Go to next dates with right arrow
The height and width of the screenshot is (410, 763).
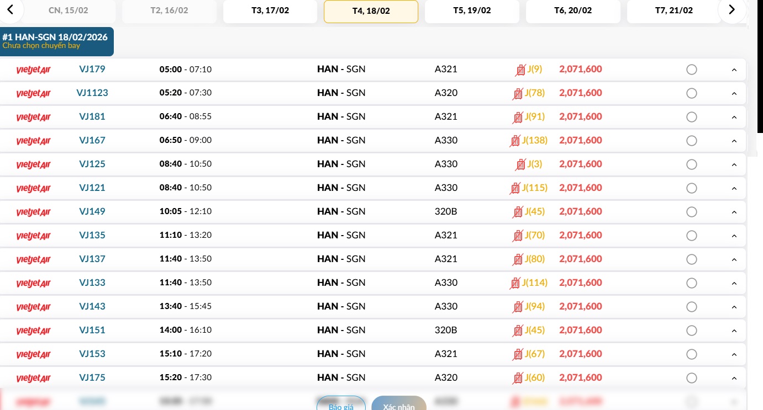tap(732, 9)
